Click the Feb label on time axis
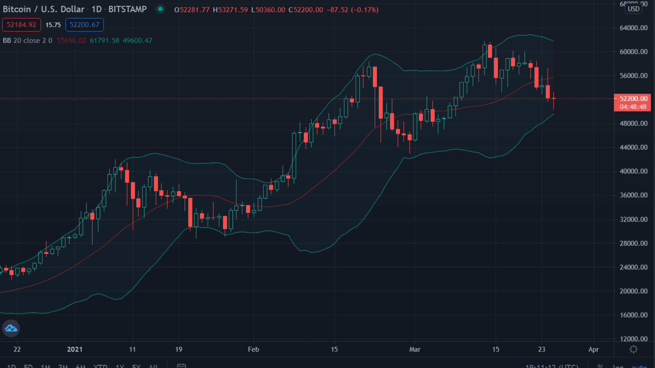655x368 pixels. coord(253,349)
